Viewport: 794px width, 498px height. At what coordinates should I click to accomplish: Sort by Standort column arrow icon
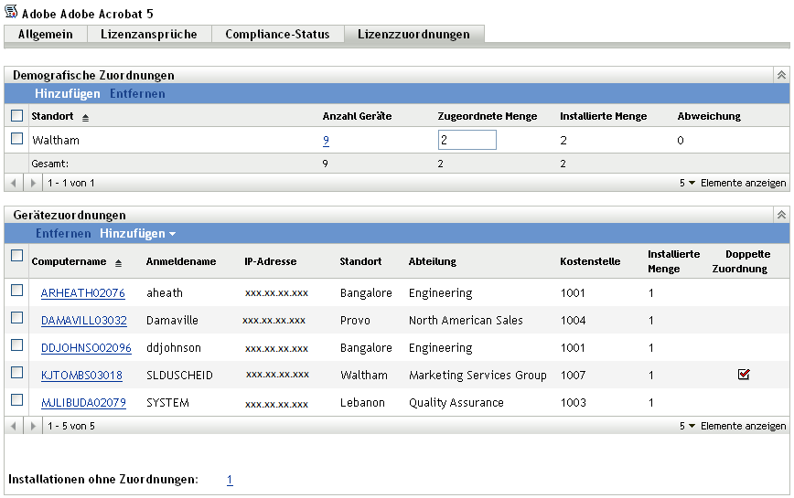(x=85, y=118)
